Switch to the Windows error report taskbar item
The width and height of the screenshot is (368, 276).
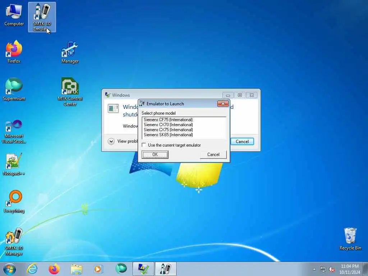pyautogui.click(x=143, y=269)
